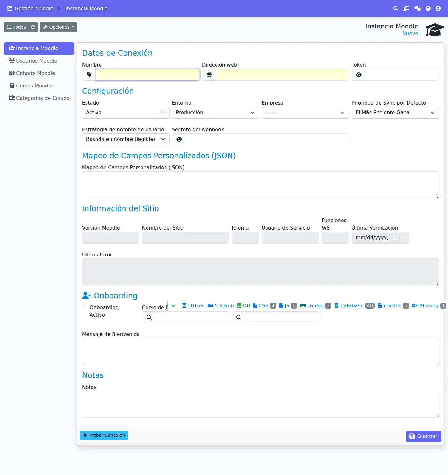
Task: Click the Última Verificación date field
Action: (x=380, y=238)
